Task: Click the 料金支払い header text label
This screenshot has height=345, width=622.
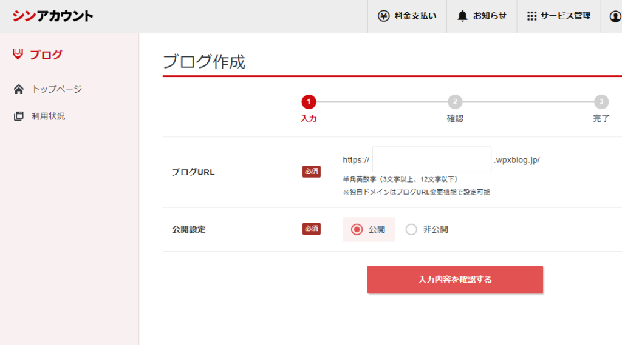Action: coord(415,16)
